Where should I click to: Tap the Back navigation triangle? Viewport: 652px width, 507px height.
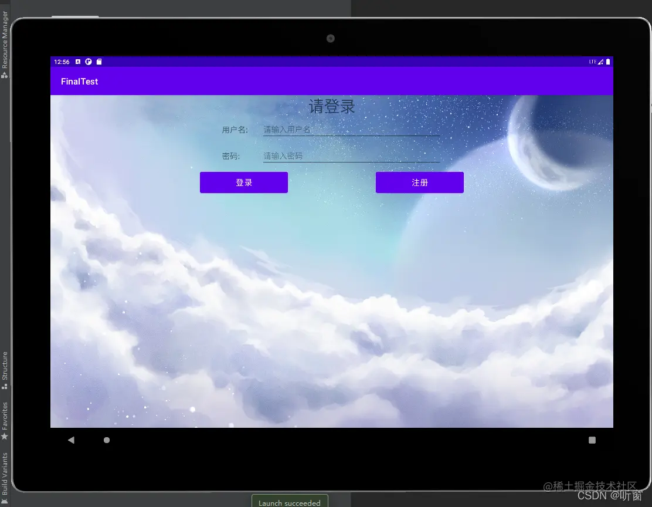pyautogui.click(x=71, y=440)
